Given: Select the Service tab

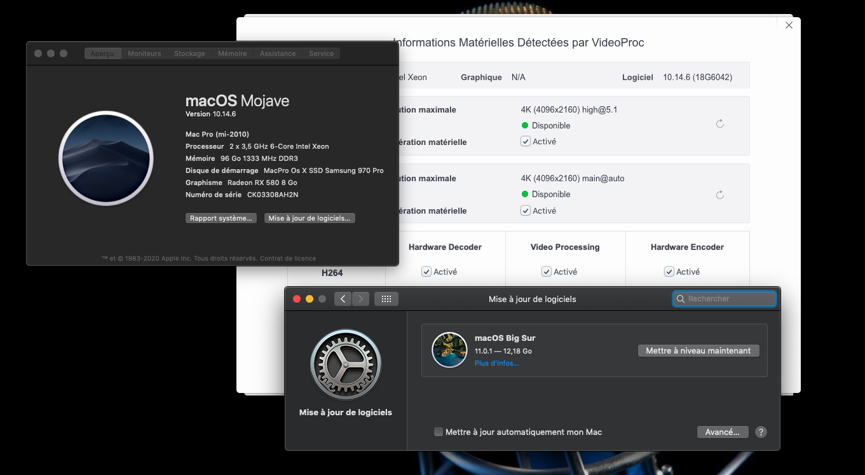Looking at the screenshot, I should (x=321, y=53).
